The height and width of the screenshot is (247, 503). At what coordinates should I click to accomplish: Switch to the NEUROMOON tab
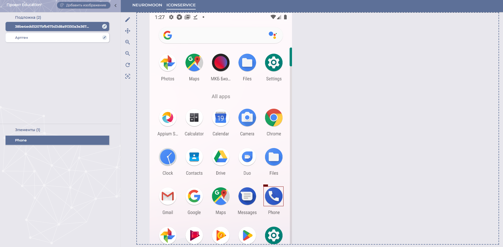point(147,5)
